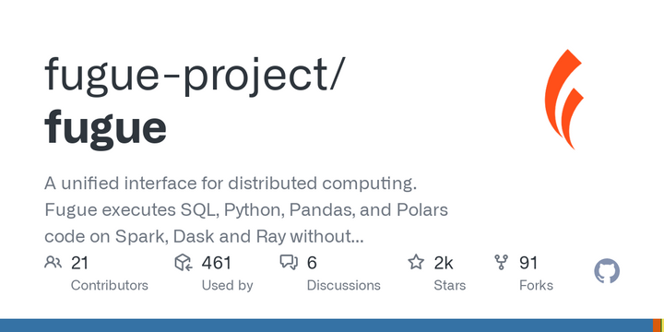The image size is (664, 332).
Task: Select the Contributors label
Action: pyautogui.click(x=109, y=285)
